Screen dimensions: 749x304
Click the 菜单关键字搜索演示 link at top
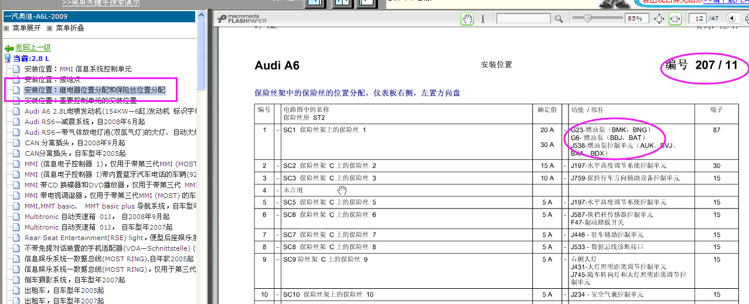[101, 3]
